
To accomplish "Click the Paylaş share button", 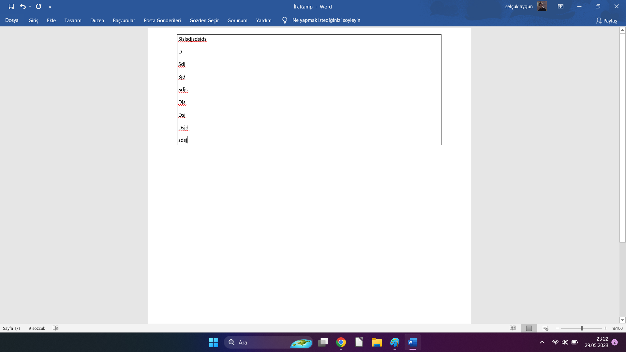I will coord(606,21).
